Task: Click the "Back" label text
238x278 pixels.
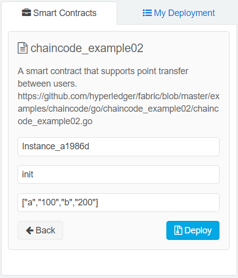Action: (x=46, y=230)
